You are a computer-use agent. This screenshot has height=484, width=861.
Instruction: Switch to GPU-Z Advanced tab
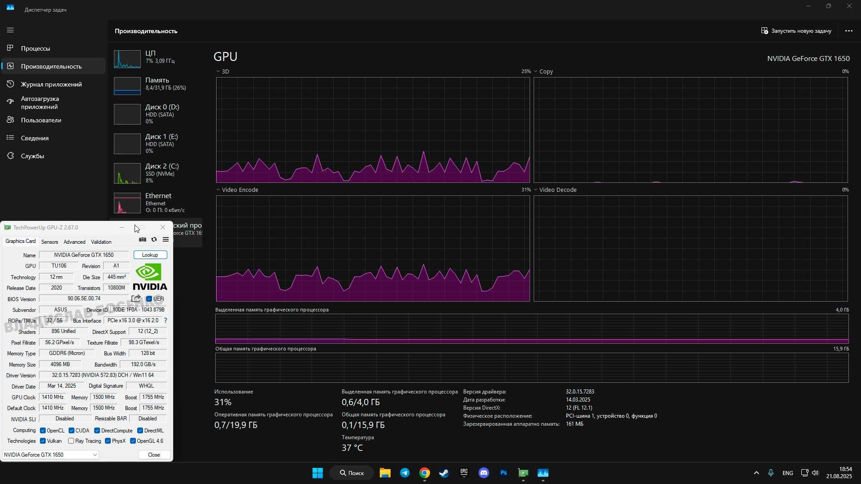(x=74, y=242)
